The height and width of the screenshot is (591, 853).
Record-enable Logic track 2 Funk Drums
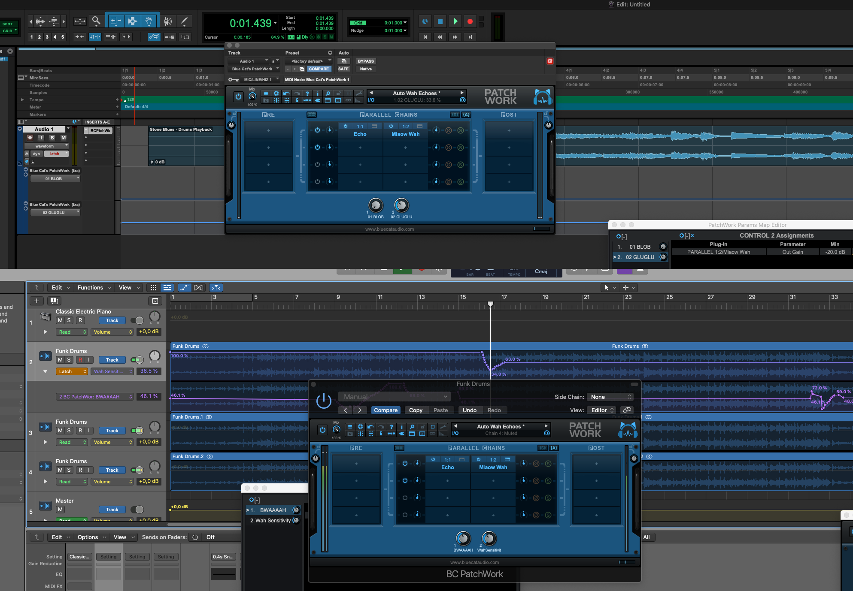[x=80, y=360]
